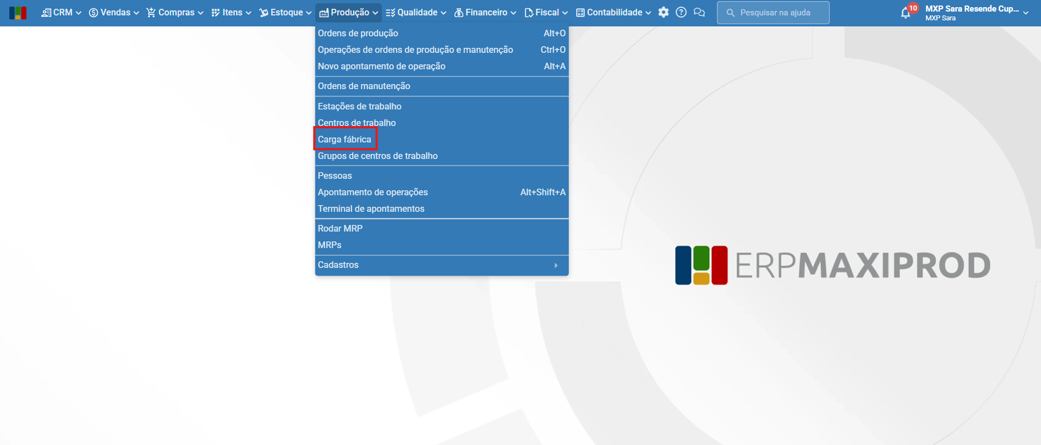Image resolution: width=1041 pixels, height=445 pixels.
Task: Click the Produção factory icon
Action: pos(324,13)
